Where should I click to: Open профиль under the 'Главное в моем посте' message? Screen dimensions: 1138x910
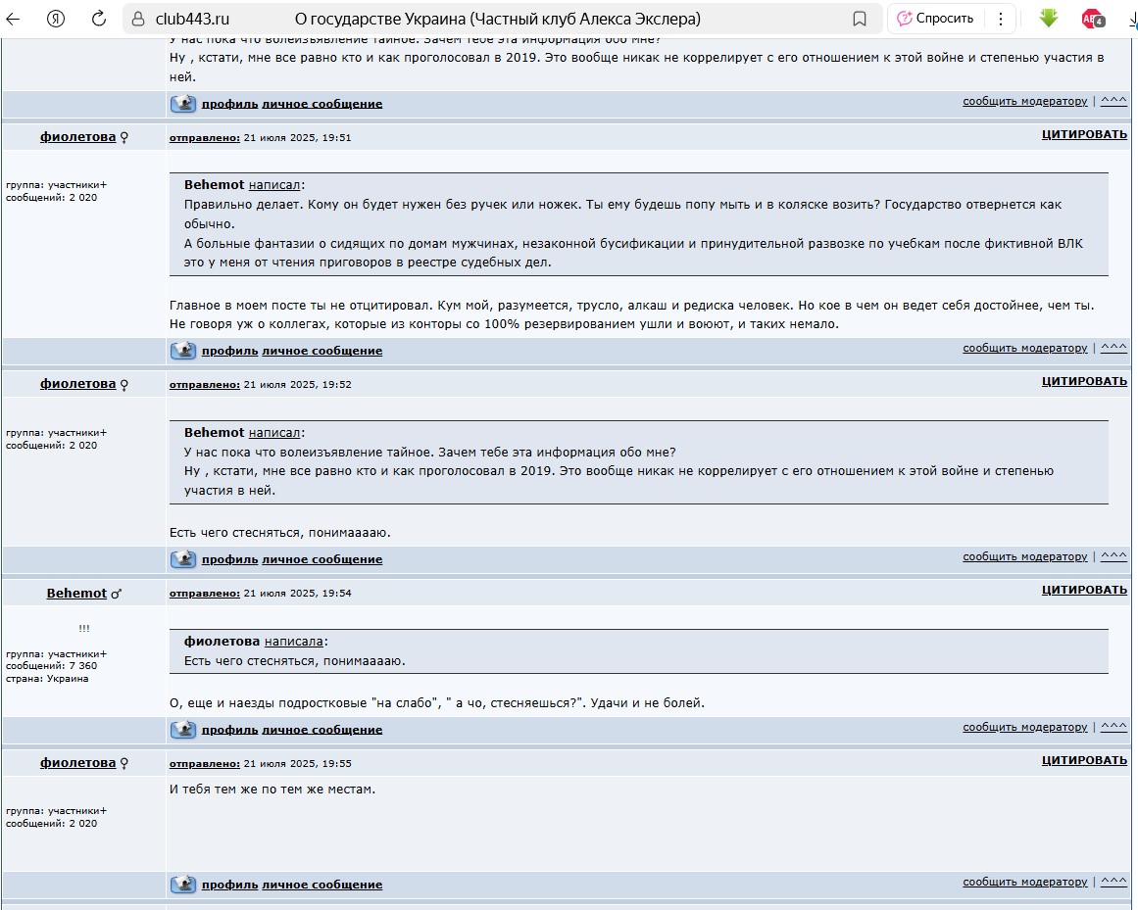[230, 351]
